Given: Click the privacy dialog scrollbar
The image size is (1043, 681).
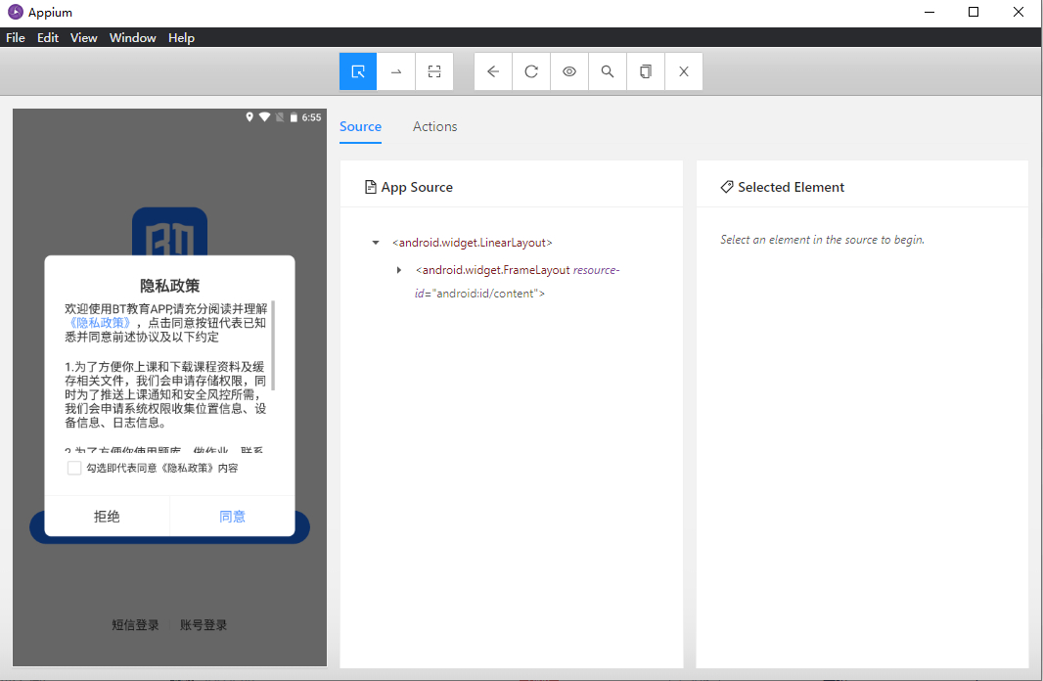Looking at the screenshot, I should click(273, 345).
